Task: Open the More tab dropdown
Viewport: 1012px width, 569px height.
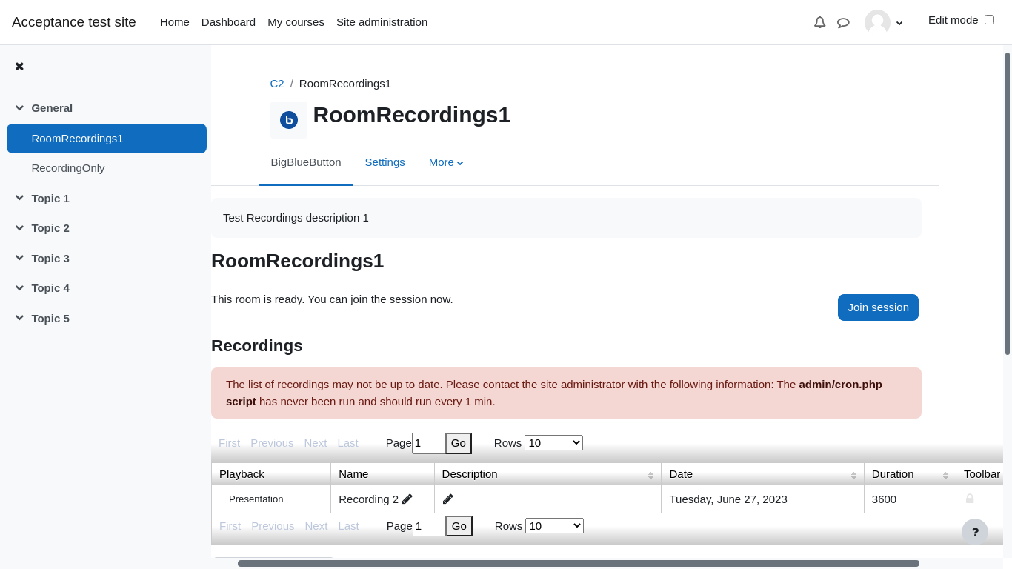Action: pyautogui.click(x=446, y=162)
